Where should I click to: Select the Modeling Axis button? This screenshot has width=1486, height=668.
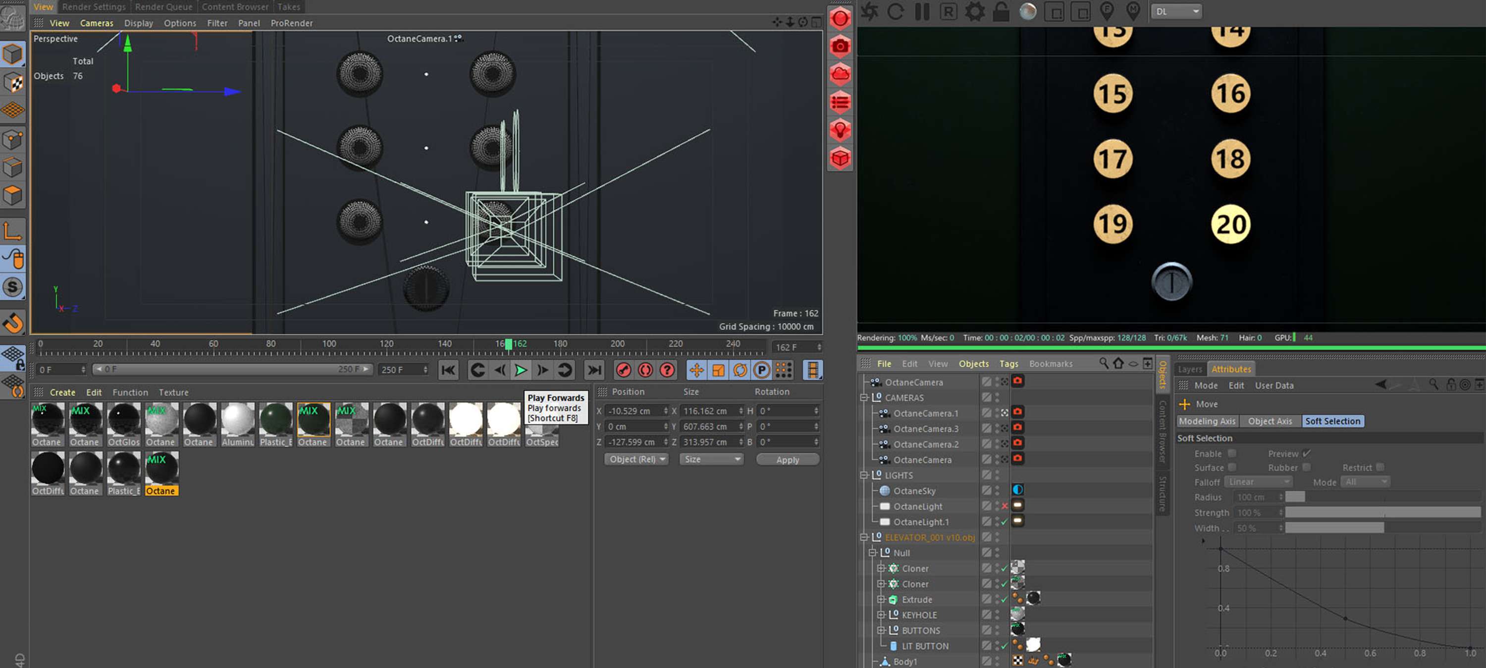1207,421
